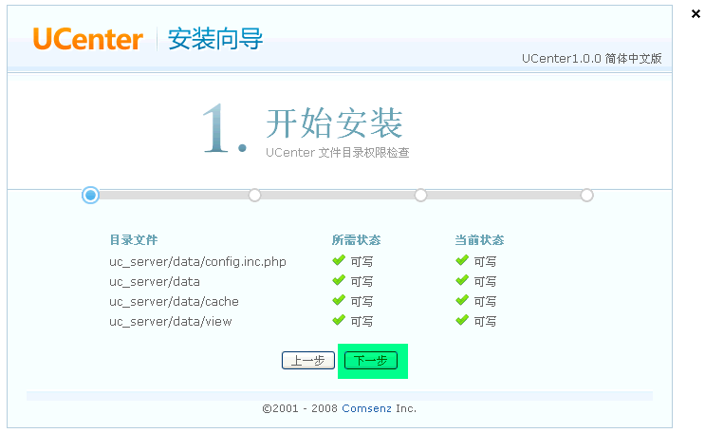
Task: Select the first active progress step marker
Action: click(x=90, y=196)
